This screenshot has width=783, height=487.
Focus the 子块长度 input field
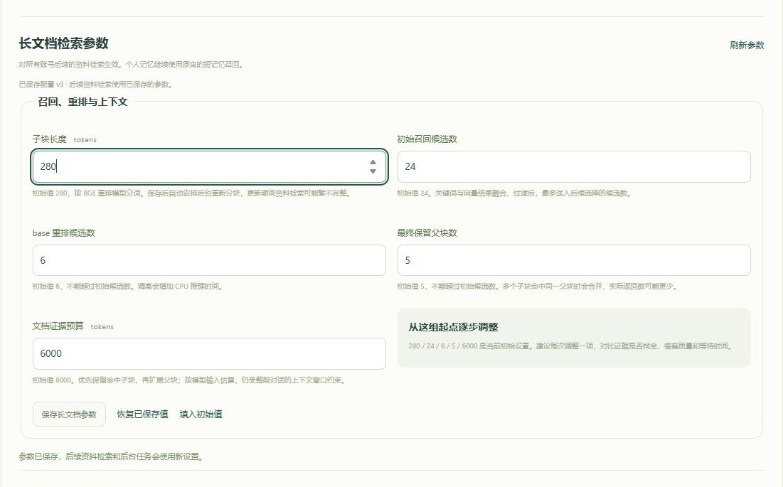[x=209, y=166]
